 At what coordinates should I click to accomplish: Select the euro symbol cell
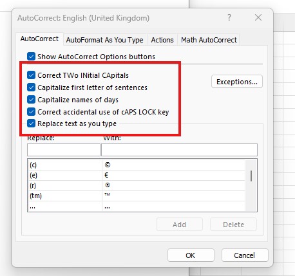pos(173,175)
